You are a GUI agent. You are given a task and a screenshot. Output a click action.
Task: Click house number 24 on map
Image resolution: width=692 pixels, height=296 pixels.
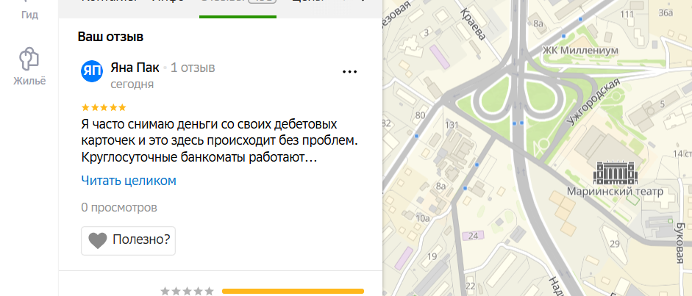[x=473, y=236]
